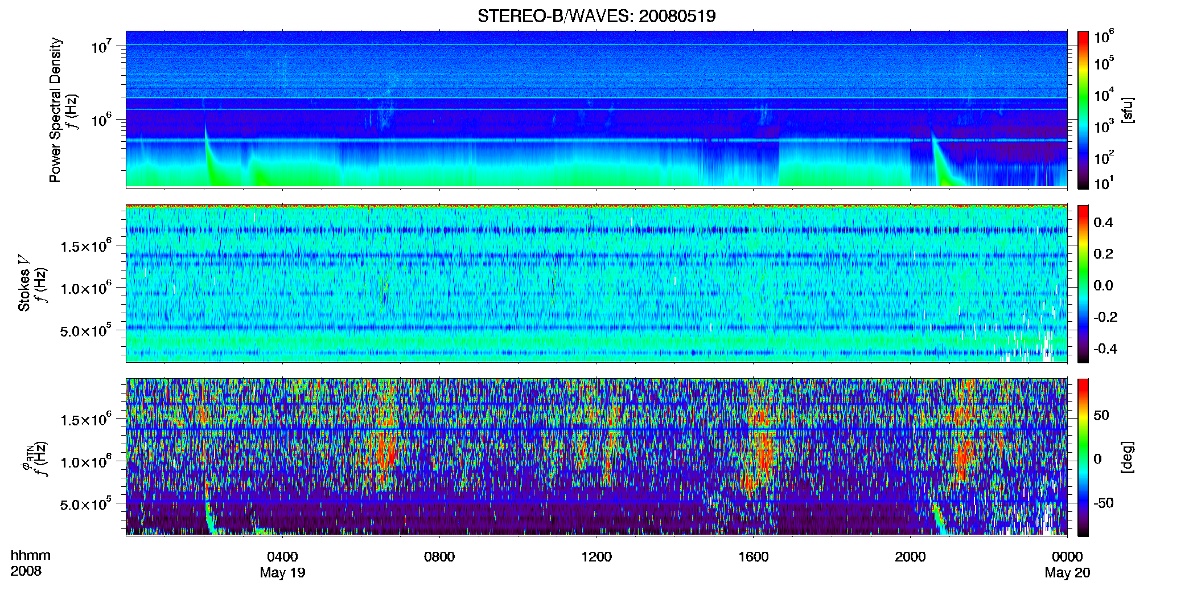Click the 10^1 colorbar label

[1104, 183]
